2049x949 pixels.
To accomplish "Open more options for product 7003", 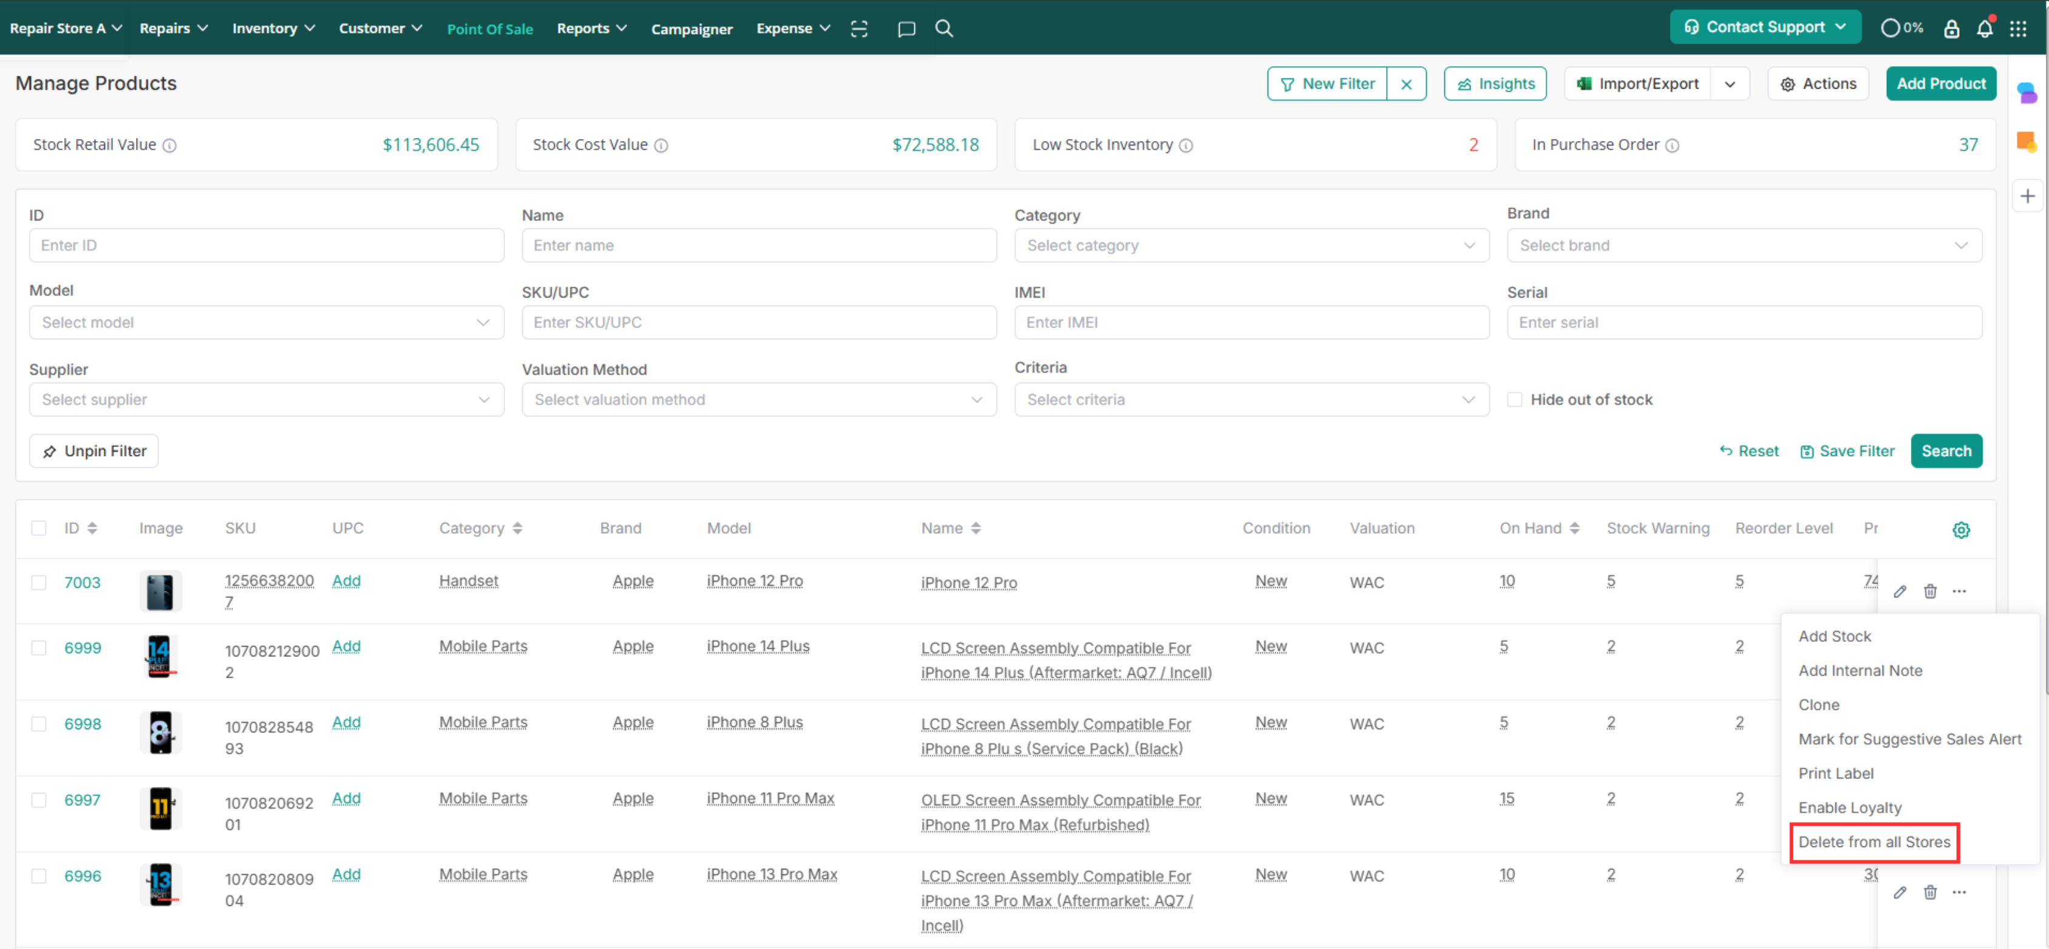I will [1959, 591].
